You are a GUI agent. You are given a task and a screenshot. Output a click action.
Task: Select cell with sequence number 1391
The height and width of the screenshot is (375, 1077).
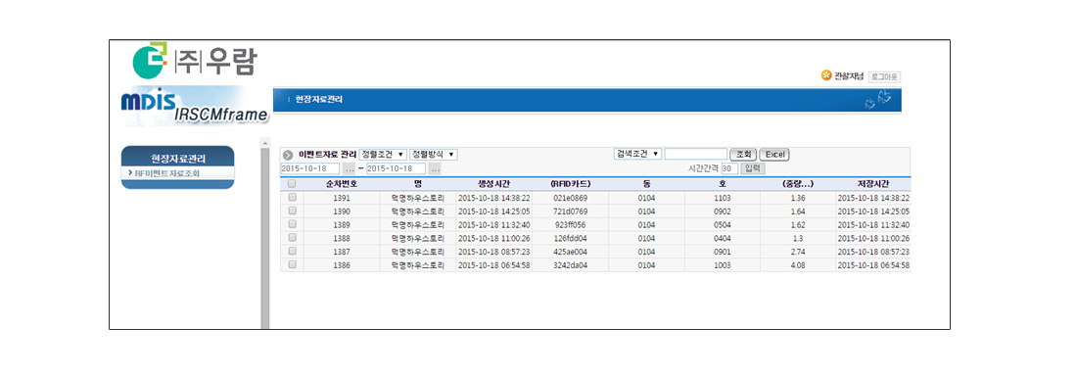click(x=342, y=198)
